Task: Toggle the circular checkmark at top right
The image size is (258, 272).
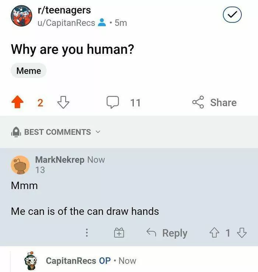Action: click(232, 15)
